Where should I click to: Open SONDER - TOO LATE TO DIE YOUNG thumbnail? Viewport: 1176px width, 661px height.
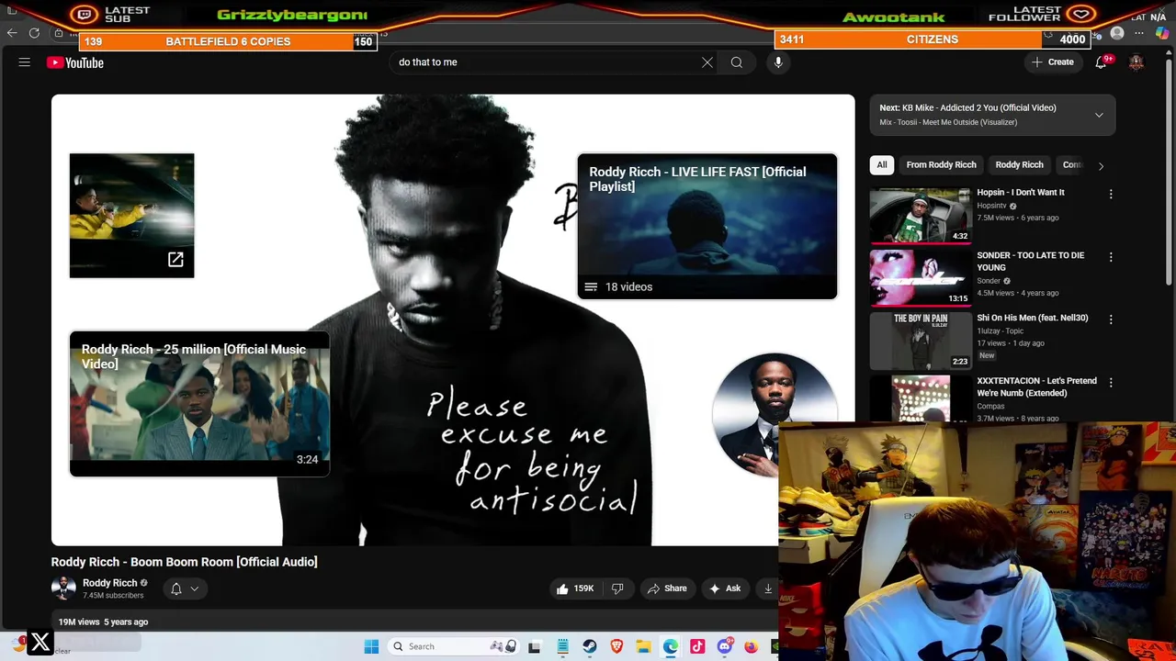[x=920, y=277]
